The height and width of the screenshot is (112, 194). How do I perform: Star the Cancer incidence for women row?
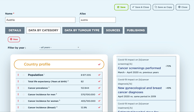click(x=24, y=101)
